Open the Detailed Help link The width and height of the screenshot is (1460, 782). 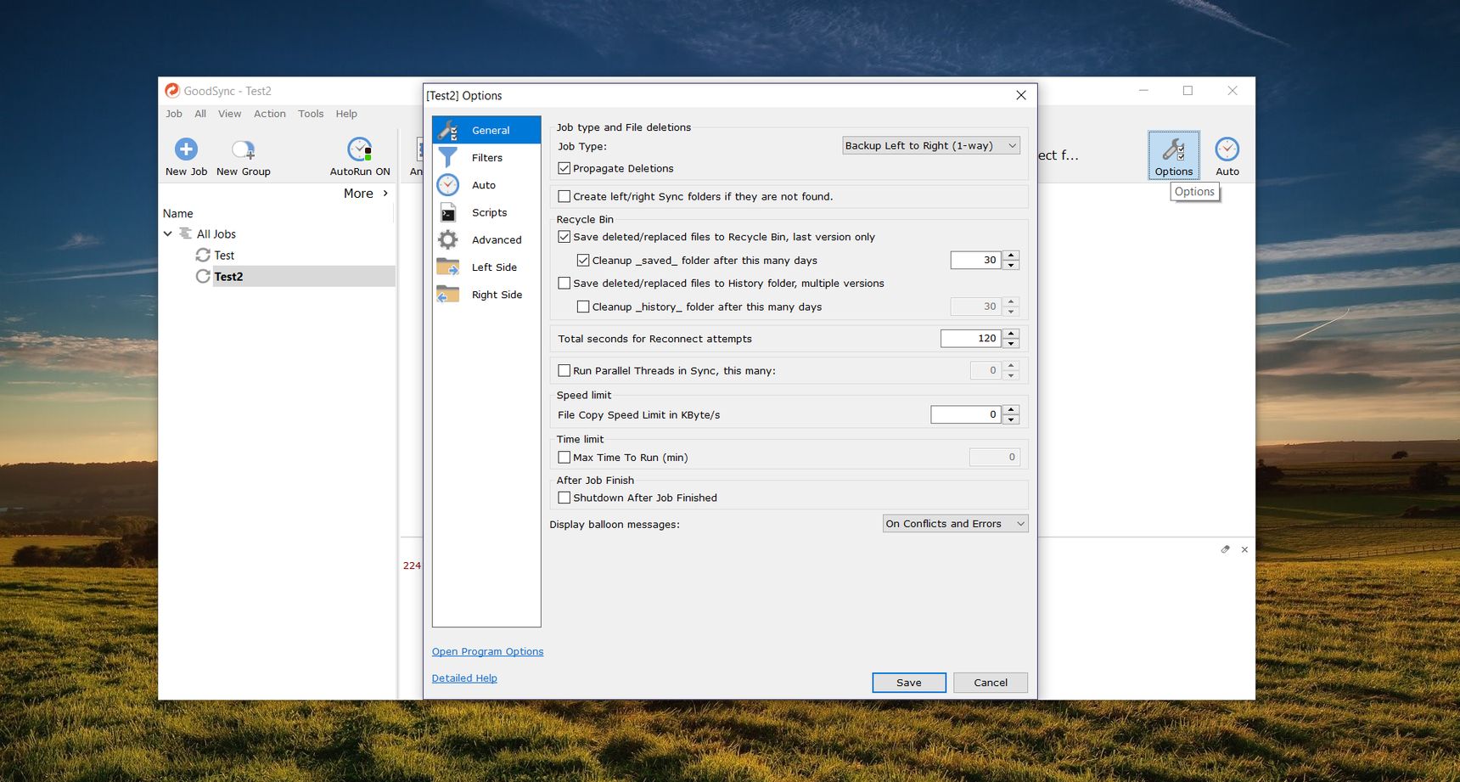[x=464, y=678]
